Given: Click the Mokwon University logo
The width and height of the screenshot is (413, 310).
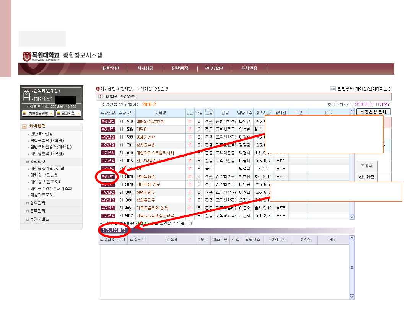Looking at the screenshot, I should click(x=41, y=56).
